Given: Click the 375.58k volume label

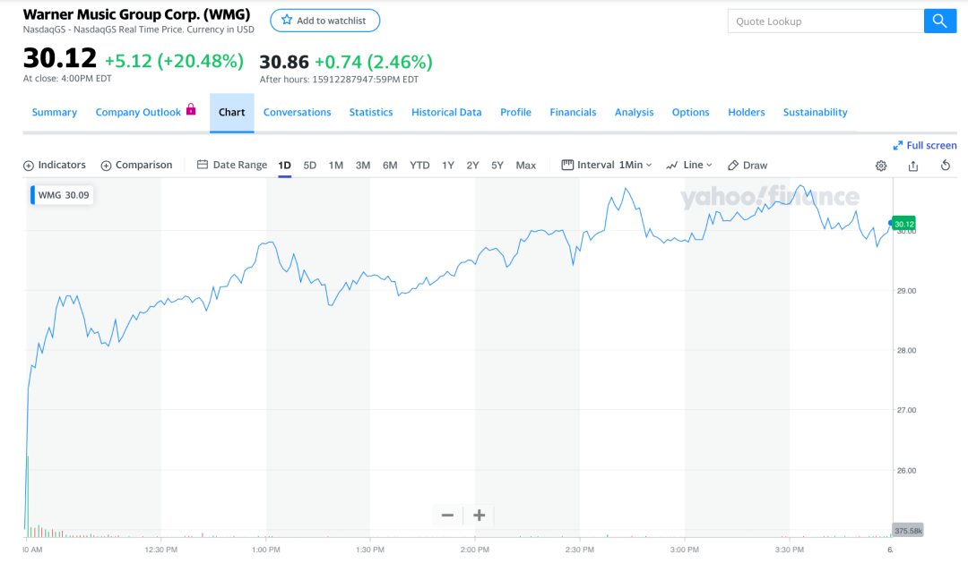Looking at the screenshot, I should pyautogui.click(x=908, y=530).
